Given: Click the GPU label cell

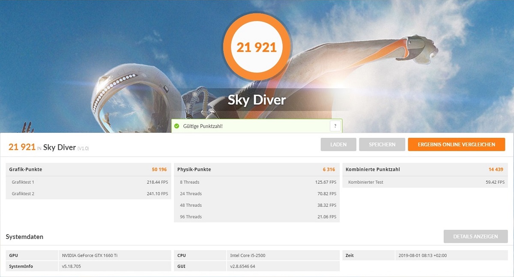Looking at the screenshot, I should [32, 256].
